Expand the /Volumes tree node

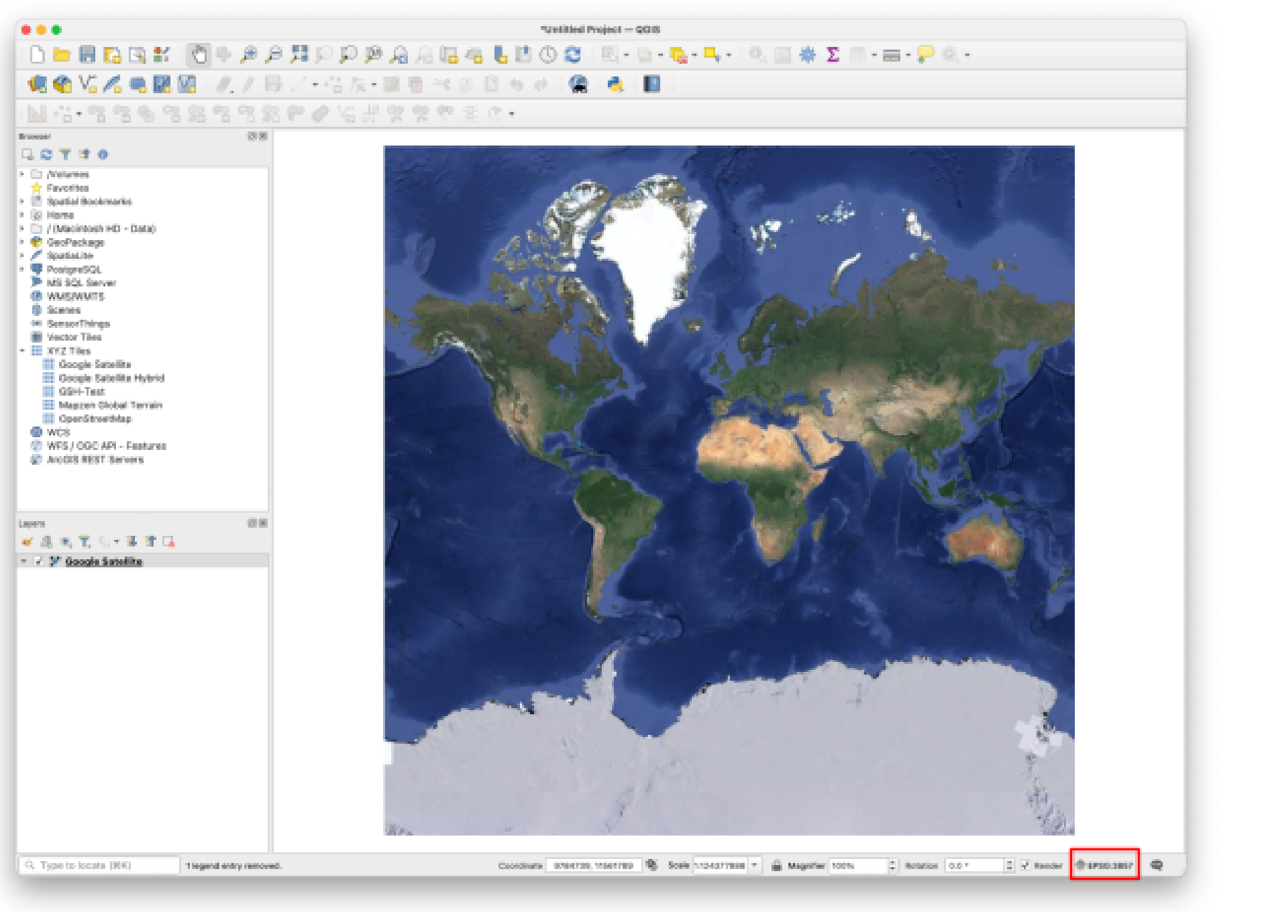click(x=22, y=174)
